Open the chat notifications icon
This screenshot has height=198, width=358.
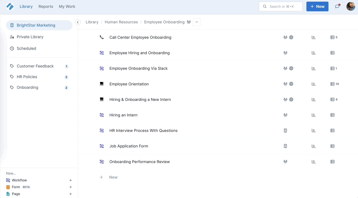(x=337, y=6)
